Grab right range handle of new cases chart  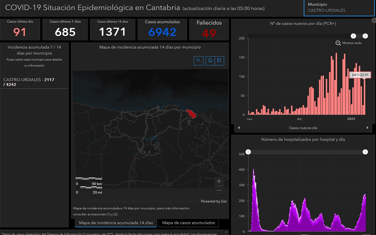(365, 36)
